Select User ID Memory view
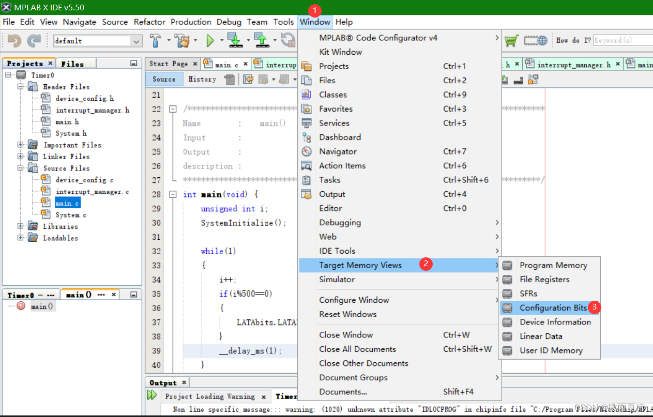The image size is (653, 417). pyautogui.click(x=549, y=350)
